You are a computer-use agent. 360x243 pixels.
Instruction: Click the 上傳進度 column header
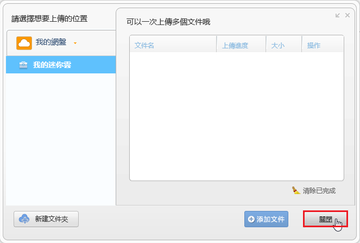pos(241,45)
